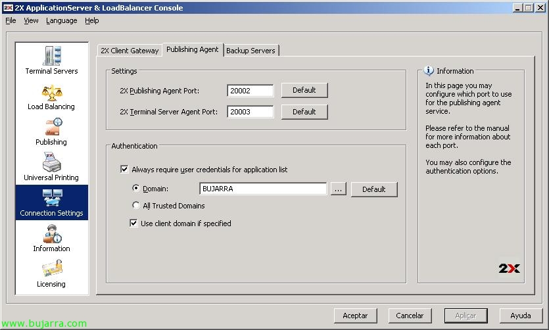Click the Cancelar button
This screenshot has height=330, width=549.
pos(410,316)
